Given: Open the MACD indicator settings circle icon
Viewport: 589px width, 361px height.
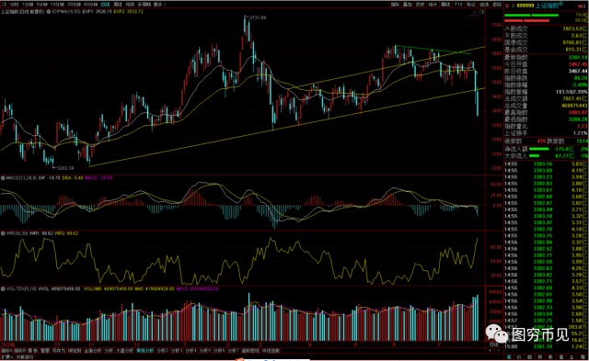Looking at the screenshot, I should (3, 178).
